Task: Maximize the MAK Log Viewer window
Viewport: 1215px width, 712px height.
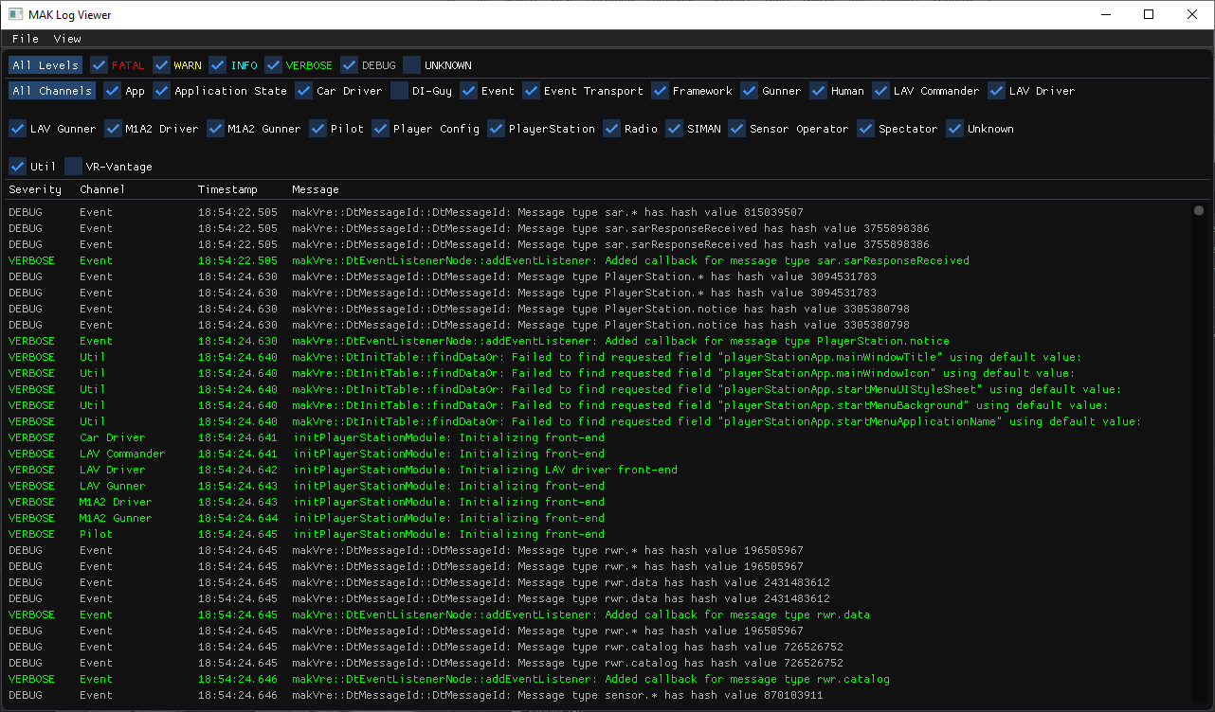Action: coord(1149,14)
